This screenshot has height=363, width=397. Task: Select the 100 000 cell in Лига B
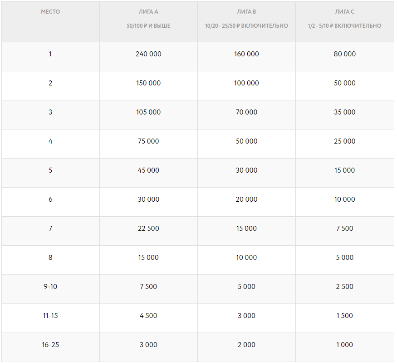pyautogui.click(x=246, y=83)
